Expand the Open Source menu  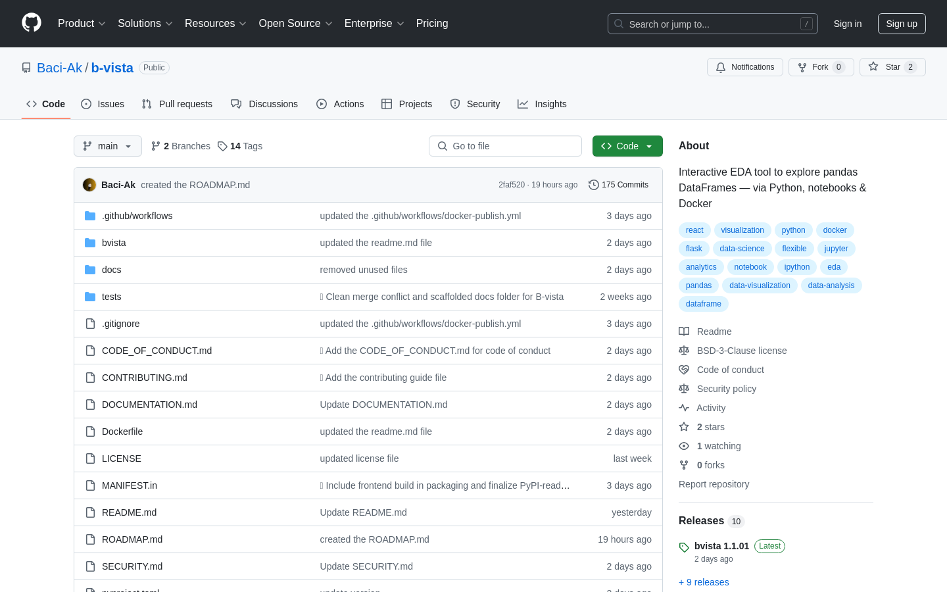click(296, 23)
